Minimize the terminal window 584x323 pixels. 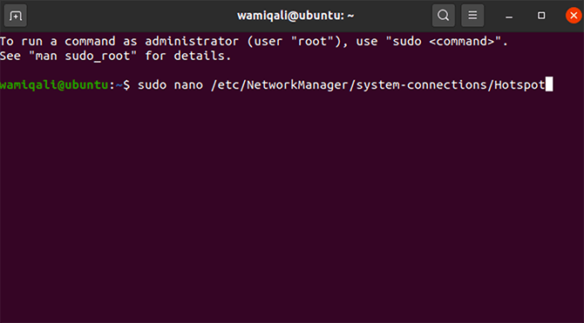coord(509,17)
